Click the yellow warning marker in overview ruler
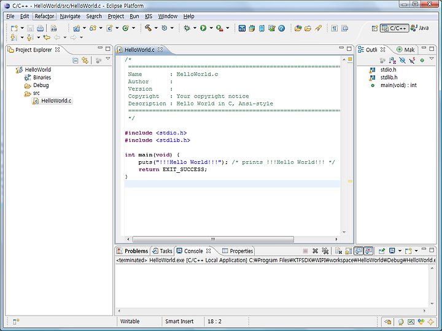 350,181
